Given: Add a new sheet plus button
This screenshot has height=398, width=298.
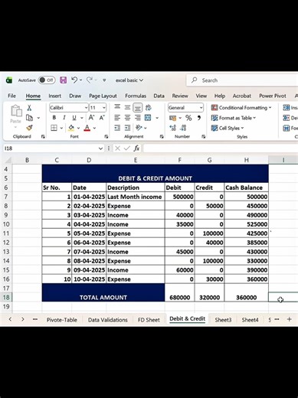Looking at the screenshot, I should pyautogui.click(x=290, y=319).
